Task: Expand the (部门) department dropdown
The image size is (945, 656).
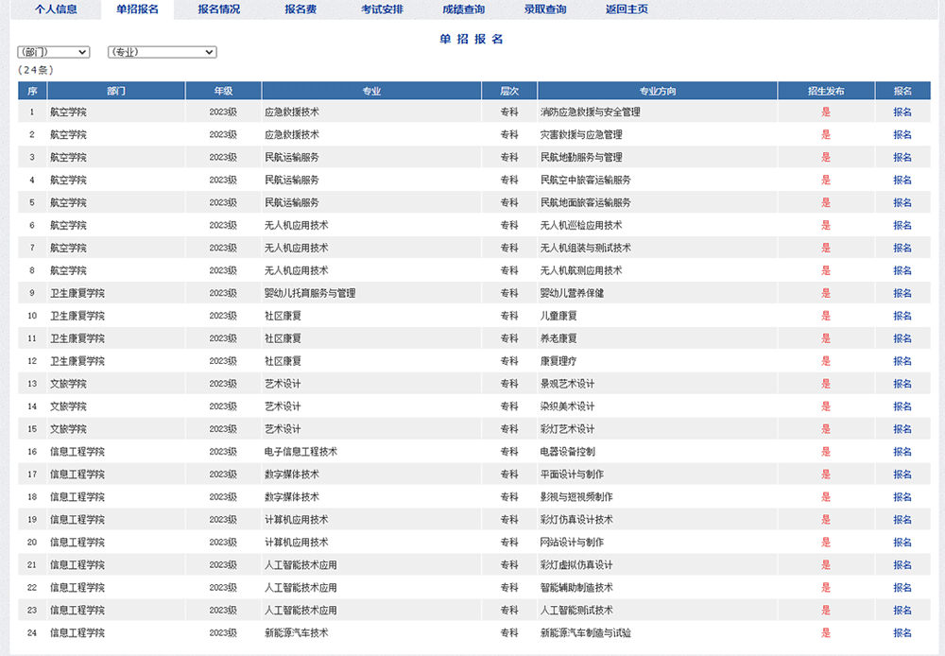Action: [x=54, y=52]
